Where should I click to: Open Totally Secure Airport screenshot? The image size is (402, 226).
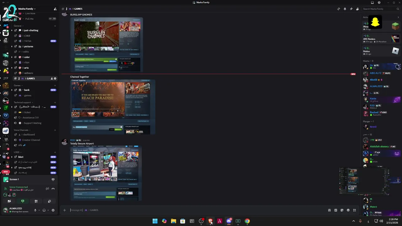click(106, 173)
